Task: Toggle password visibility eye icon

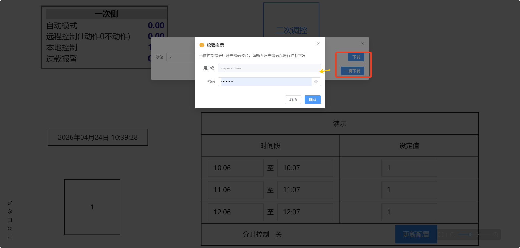Action: pos(316,82)
